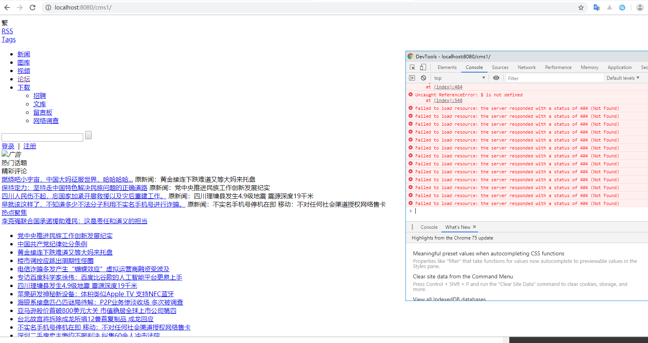Bookmark this page with the star icon
The width and height of the screenshot is (648, 343).
(x=581, y=8)
